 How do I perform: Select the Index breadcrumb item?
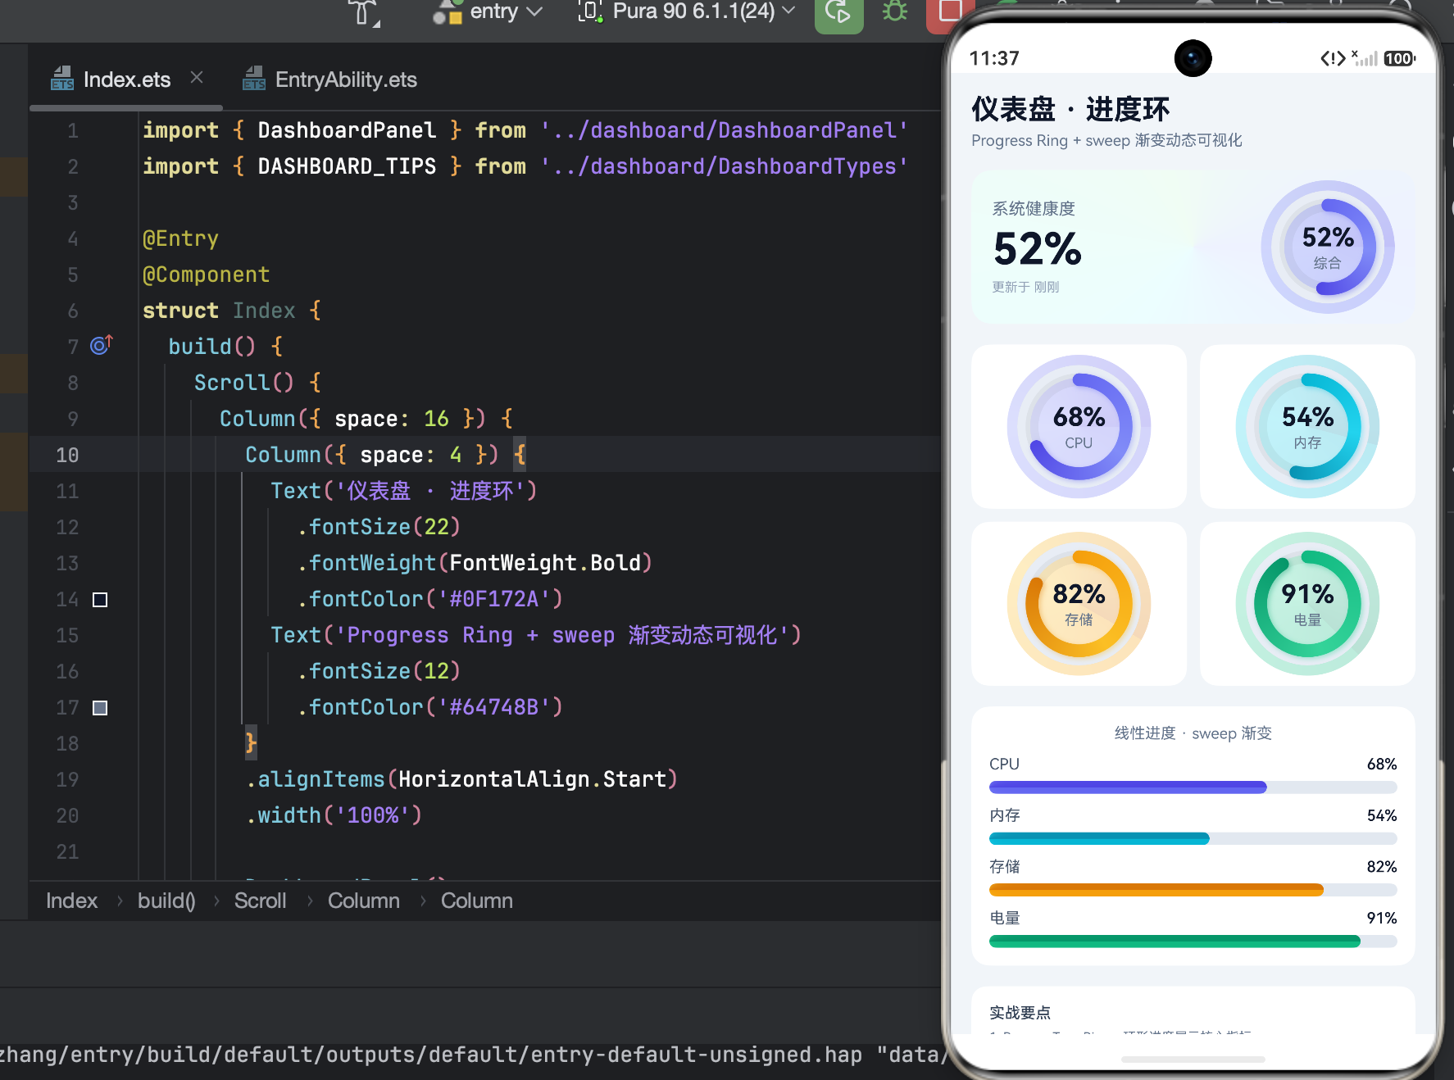tap(71, 901)
